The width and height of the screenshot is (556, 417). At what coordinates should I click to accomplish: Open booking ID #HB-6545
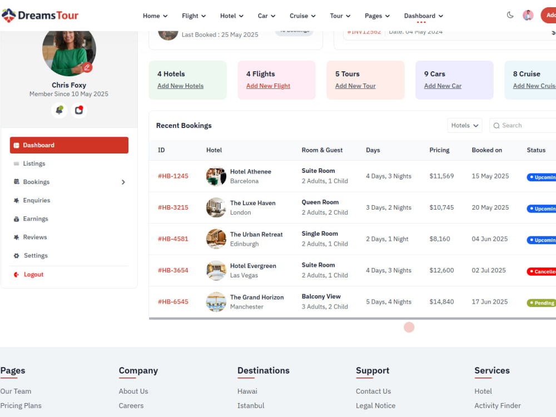[173, 302]
